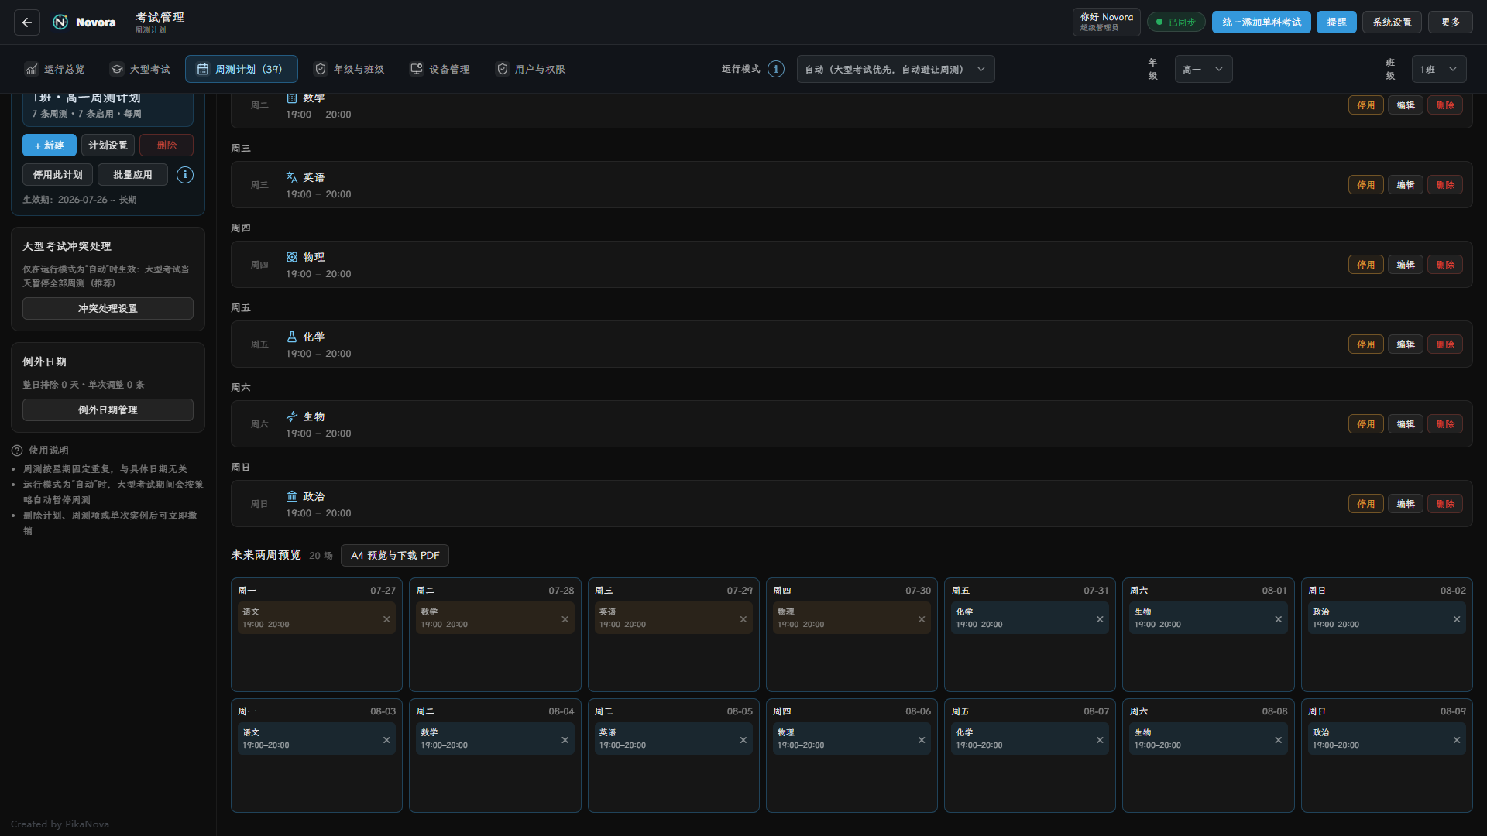This screenshot has width=1487, height=836.
Task: Disable the 周三 英语 weekly test
Action: click(1365, 185)
